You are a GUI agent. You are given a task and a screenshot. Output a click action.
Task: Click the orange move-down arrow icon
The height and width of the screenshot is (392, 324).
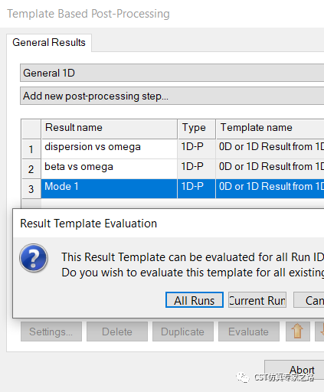pyautogui.click(x=319, y=332)
